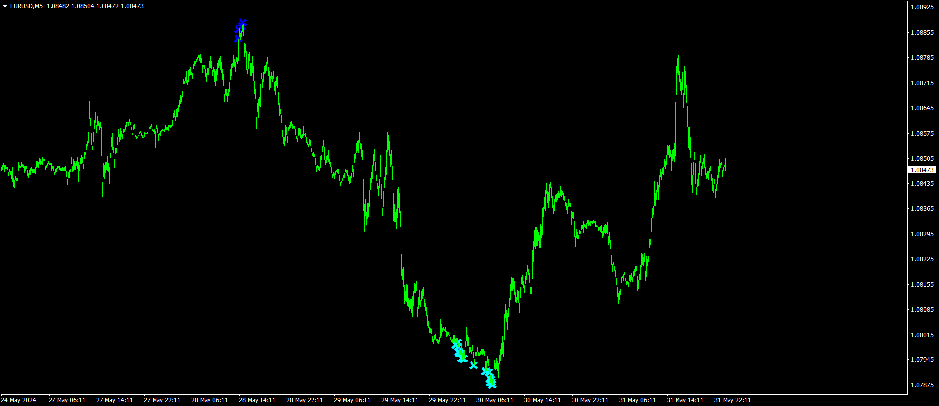Screen dimensions: 939x406
Task: Click the 30 May 14:11 time label
Action: [x=542, y=400]
